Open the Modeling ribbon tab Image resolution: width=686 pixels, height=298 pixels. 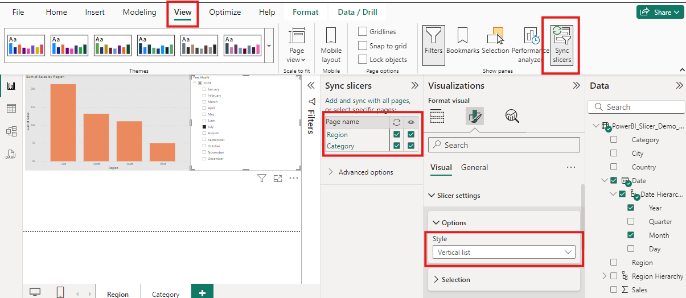click(139, 12)
